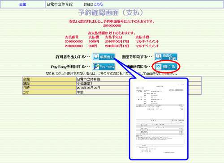This screenshot has width=224, height=163.
Task: Click 日電市立体育館 in the top header row
Action: click(x=60, y=4)
